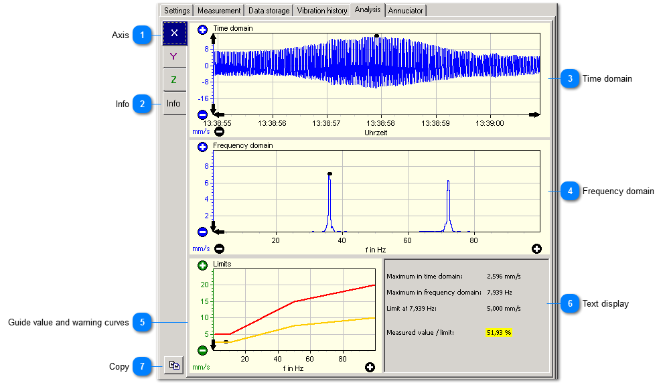Switch analysis to the Z axis
The height and width of the screenshot is (385, 665).
pos(174,80)
